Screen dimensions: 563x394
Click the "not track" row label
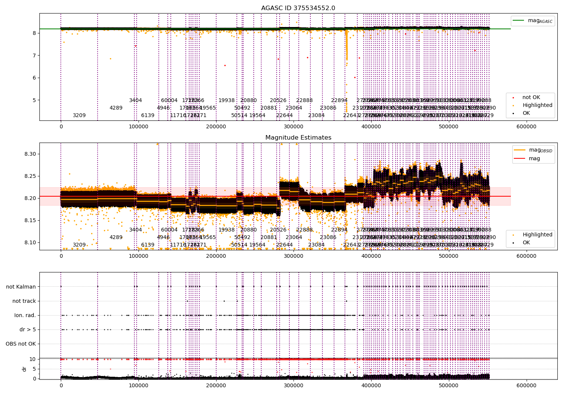click(24, 301)
